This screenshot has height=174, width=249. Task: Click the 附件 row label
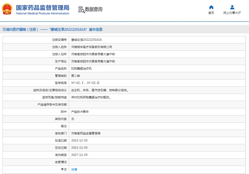coord(64,112)
